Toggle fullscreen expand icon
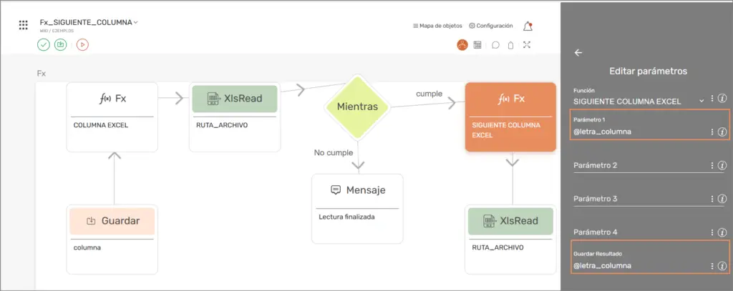733x291 pixels. [x=527, y=45]
